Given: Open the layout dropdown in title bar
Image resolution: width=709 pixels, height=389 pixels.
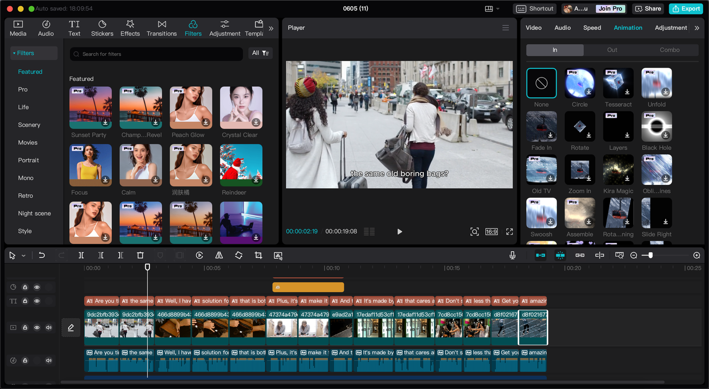Looking at the screenshot, I should tap(492, 9).
